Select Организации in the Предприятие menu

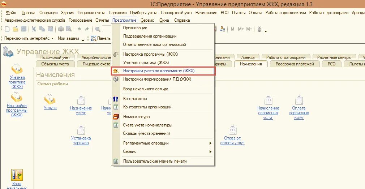pyautogui.click(x=163, y=28)
